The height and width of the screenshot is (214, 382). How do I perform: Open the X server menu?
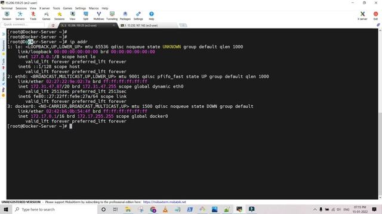44,8
